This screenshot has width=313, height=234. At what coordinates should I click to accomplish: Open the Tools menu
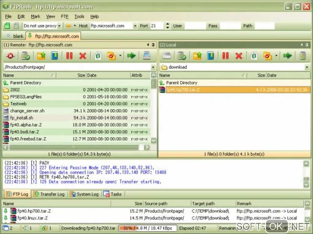pyautogui.click(x=79, y=17)
